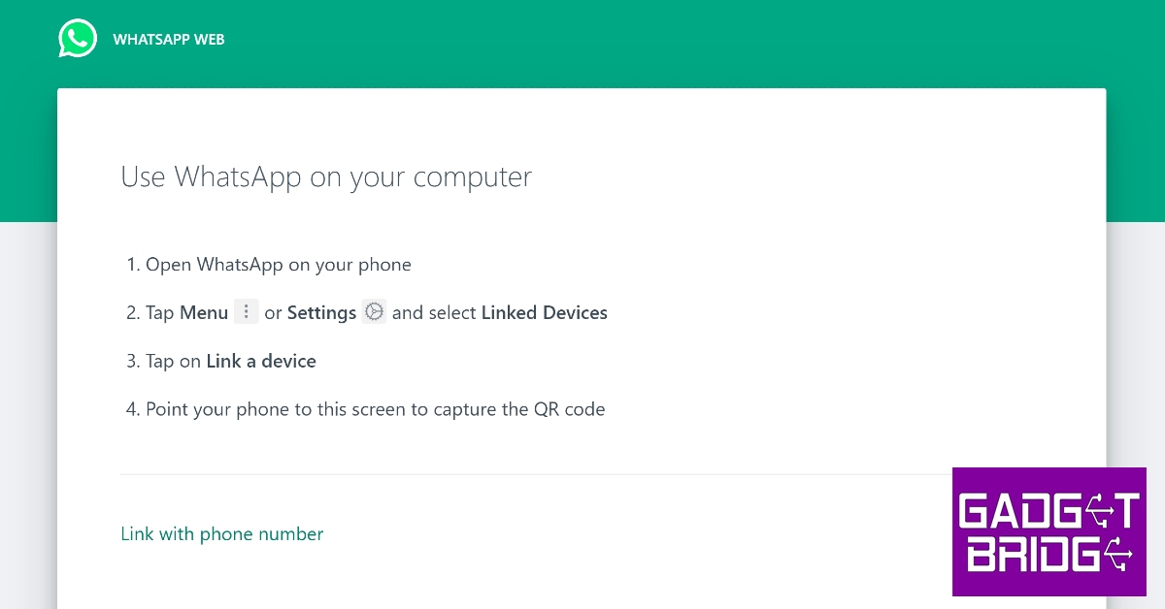Click the Use WhatsApp on your computer heading
1165x609 pixels.
(x=326, y=177)
